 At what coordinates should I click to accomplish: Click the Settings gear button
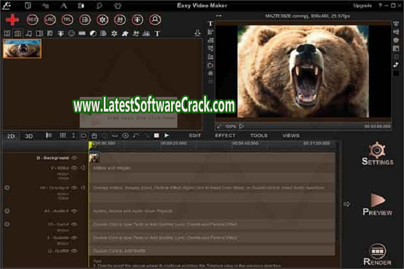coord(377,154)
